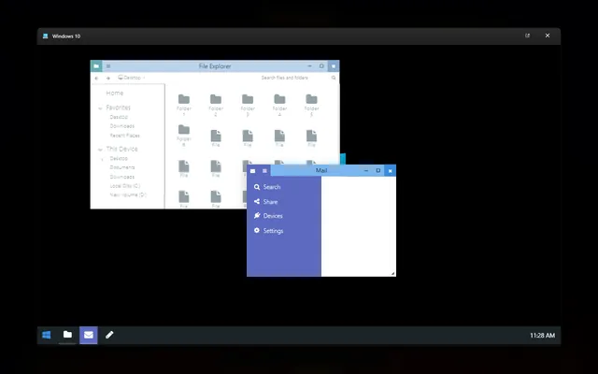Close the Windows 10 outer window
The width and height of the screenshot is (598, 374).
click(x=548, y=36)
